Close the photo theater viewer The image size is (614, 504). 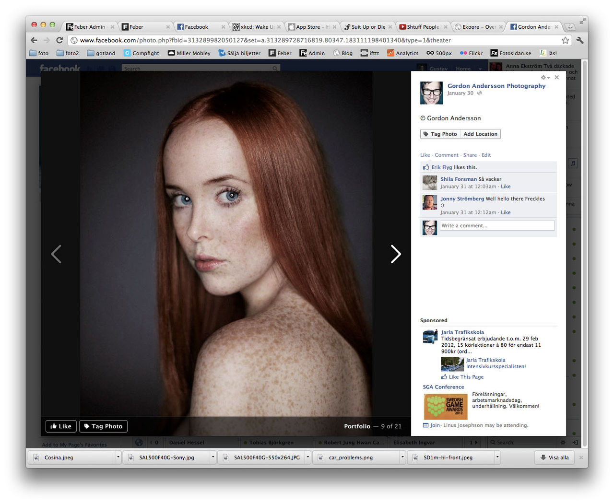pos(556,77)
